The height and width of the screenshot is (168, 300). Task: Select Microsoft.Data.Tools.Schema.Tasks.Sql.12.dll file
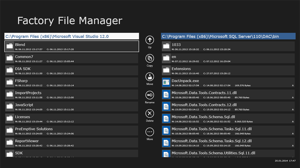[228, 143]
